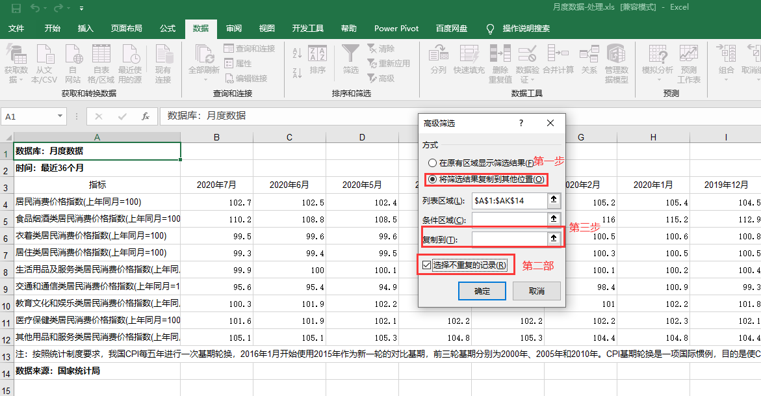Click the 数据验证 icon
761x396 pixels.
coord(527,63)
